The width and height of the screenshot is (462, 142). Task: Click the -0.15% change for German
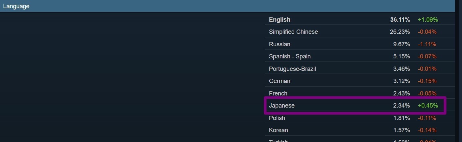[427, 81]
